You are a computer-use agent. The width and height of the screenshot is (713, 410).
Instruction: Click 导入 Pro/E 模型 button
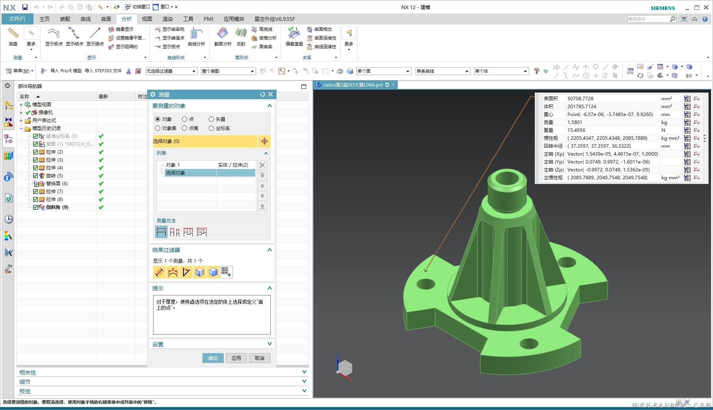[x=62, y=71]
